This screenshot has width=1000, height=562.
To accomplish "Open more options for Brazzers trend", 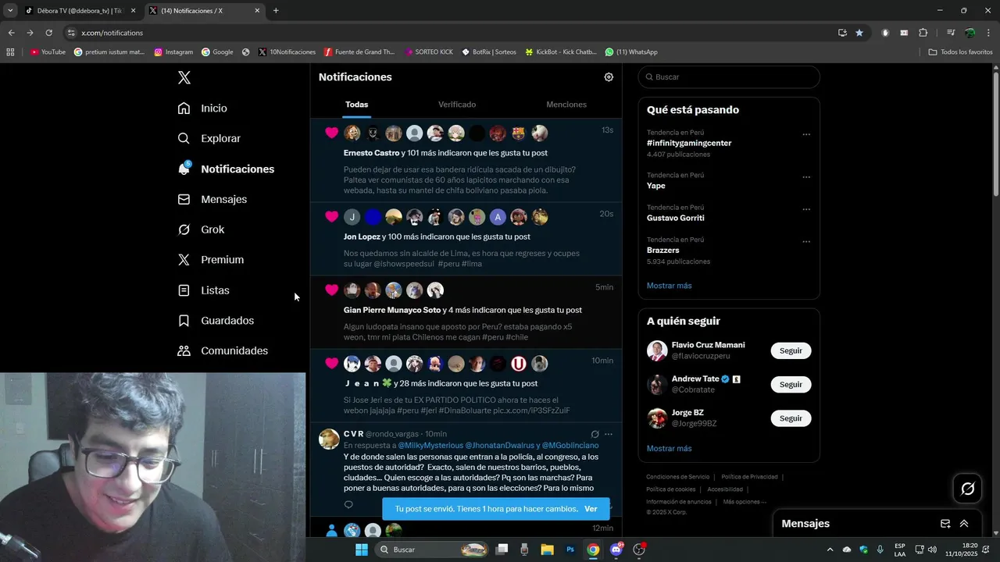I will [806, 241].
